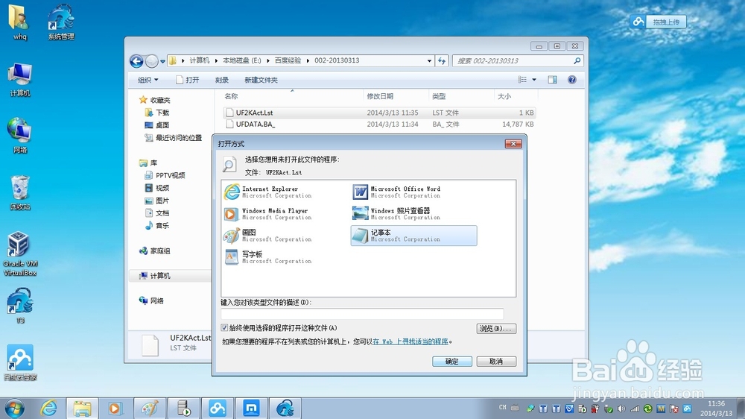Pick Windows 照片查看器 program
Viewport: 745px width, 419px height.
coord(397,213)
